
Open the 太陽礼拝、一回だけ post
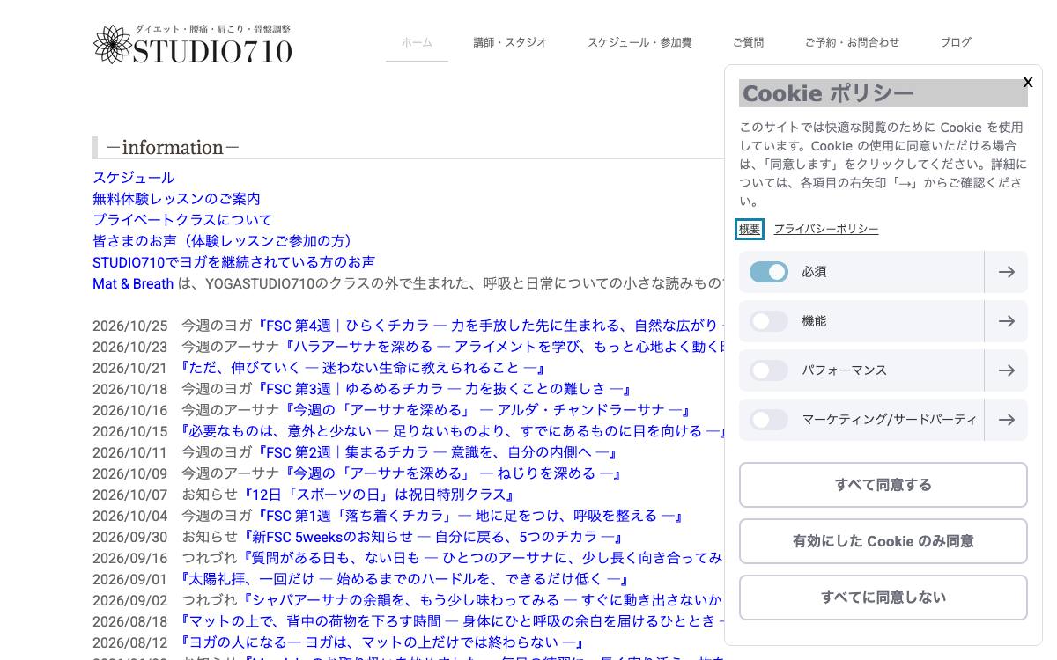(x=405, y=579)
